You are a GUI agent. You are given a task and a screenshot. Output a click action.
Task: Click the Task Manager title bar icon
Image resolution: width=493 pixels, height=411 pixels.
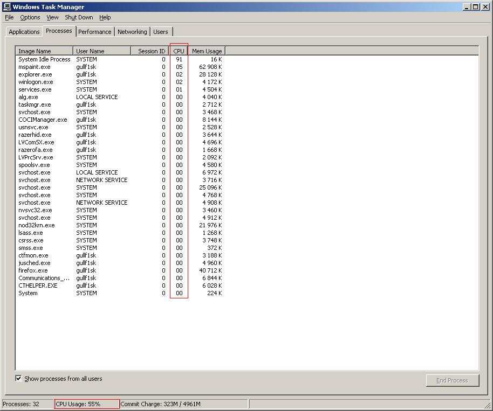point(6,6)
